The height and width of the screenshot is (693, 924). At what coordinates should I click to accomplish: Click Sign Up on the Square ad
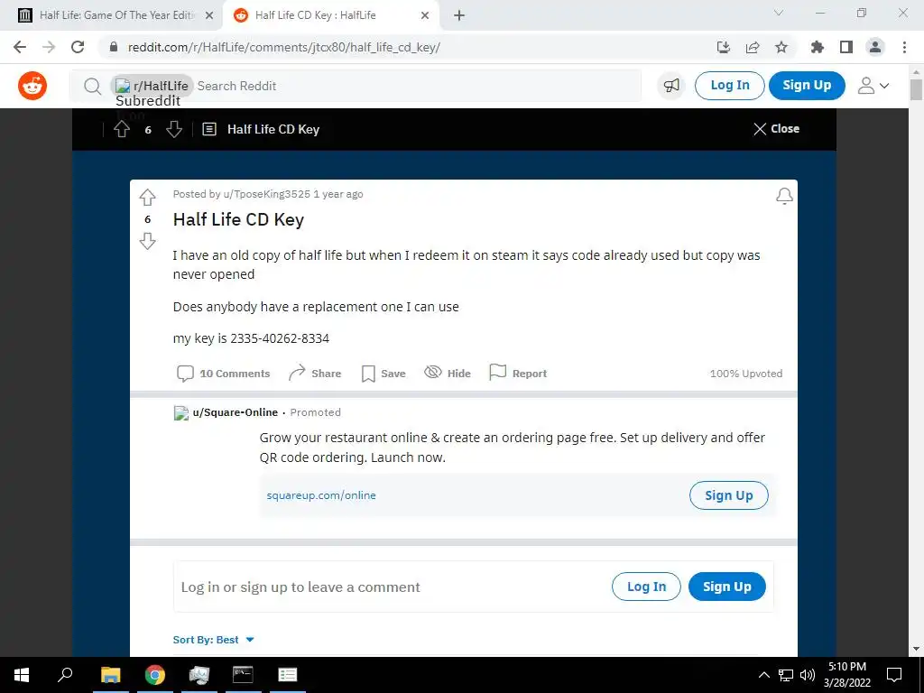(x=729, y=495)
